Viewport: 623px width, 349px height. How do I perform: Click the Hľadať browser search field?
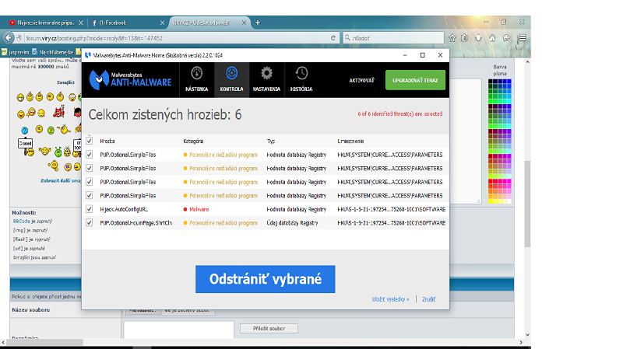click(393, 38)
